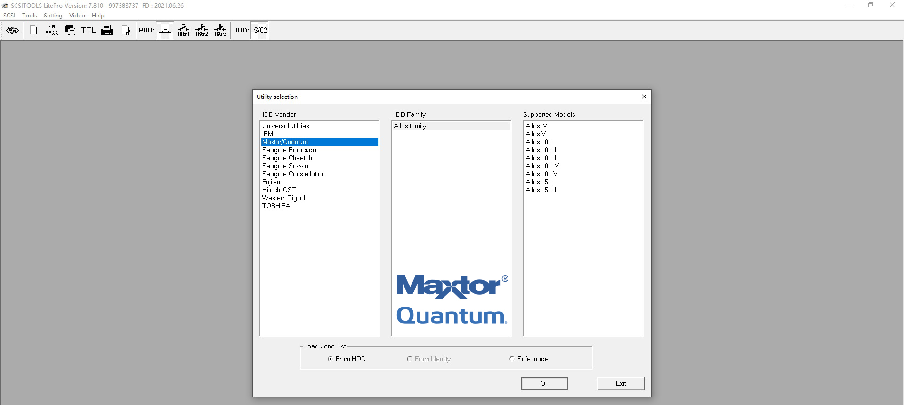Click the TTL toolbar button

[x=89, y=31]
